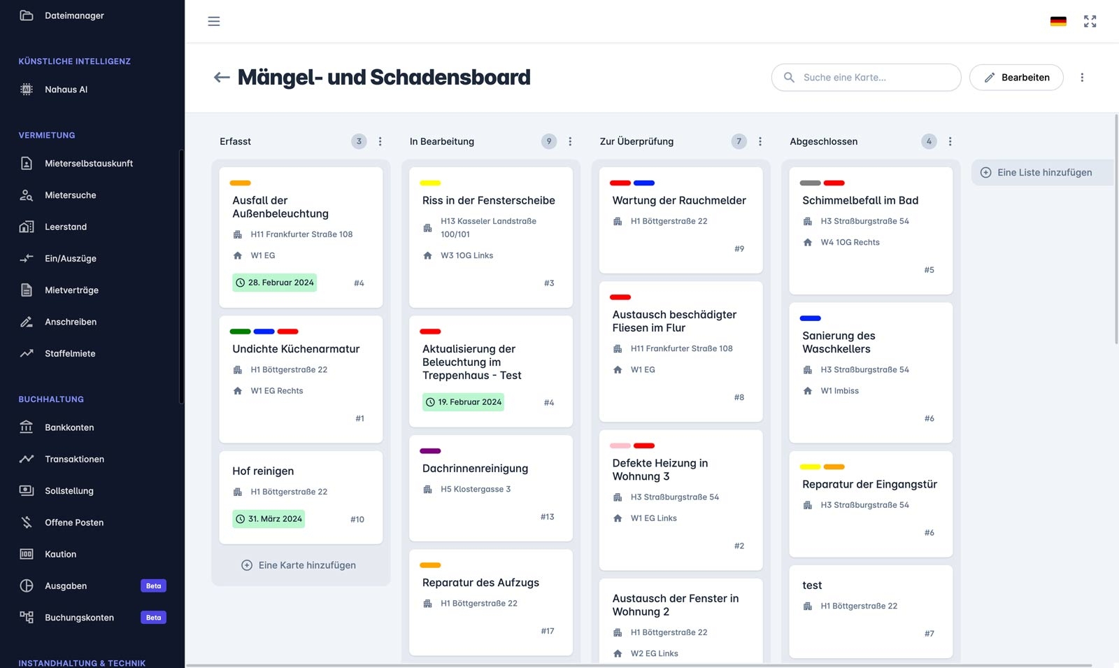Open Zur Überprüfung list options menu
Screen dimensions: 1119x668
[x=760, y=141]
